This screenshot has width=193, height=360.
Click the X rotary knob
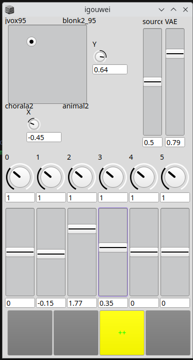tap(34, 125)
